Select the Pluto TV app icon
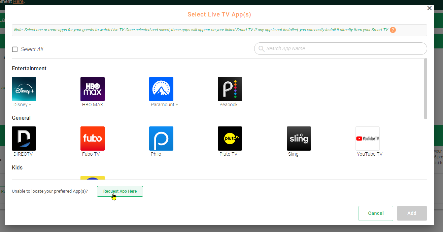 click(x=230, y=139)
